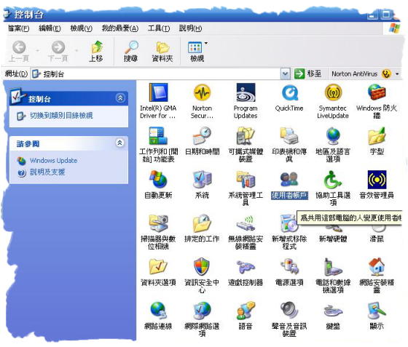Open 系統 icon
408x347 pixels.
pos(202,179)
